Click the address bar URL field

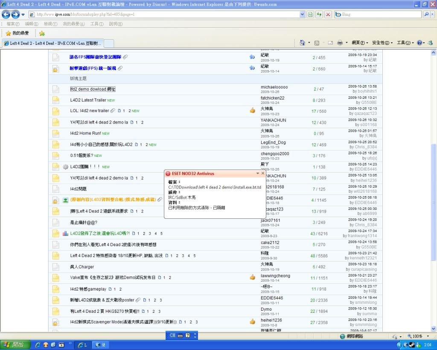pos(171,14)
